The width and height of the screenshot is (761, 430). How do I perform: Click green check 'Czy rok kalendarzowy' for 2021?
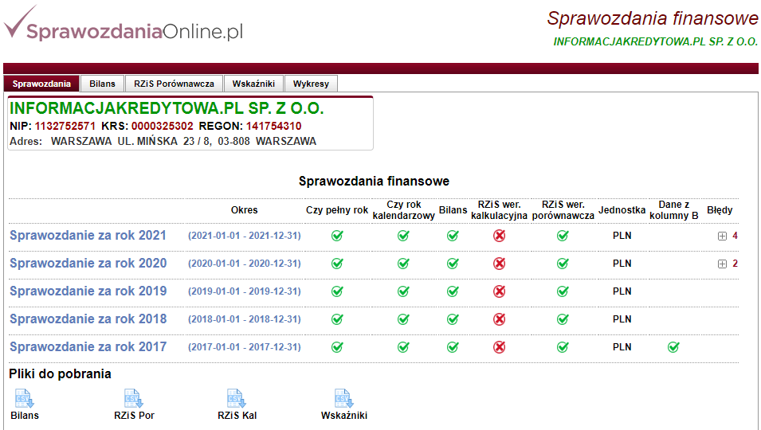[403, 236]
